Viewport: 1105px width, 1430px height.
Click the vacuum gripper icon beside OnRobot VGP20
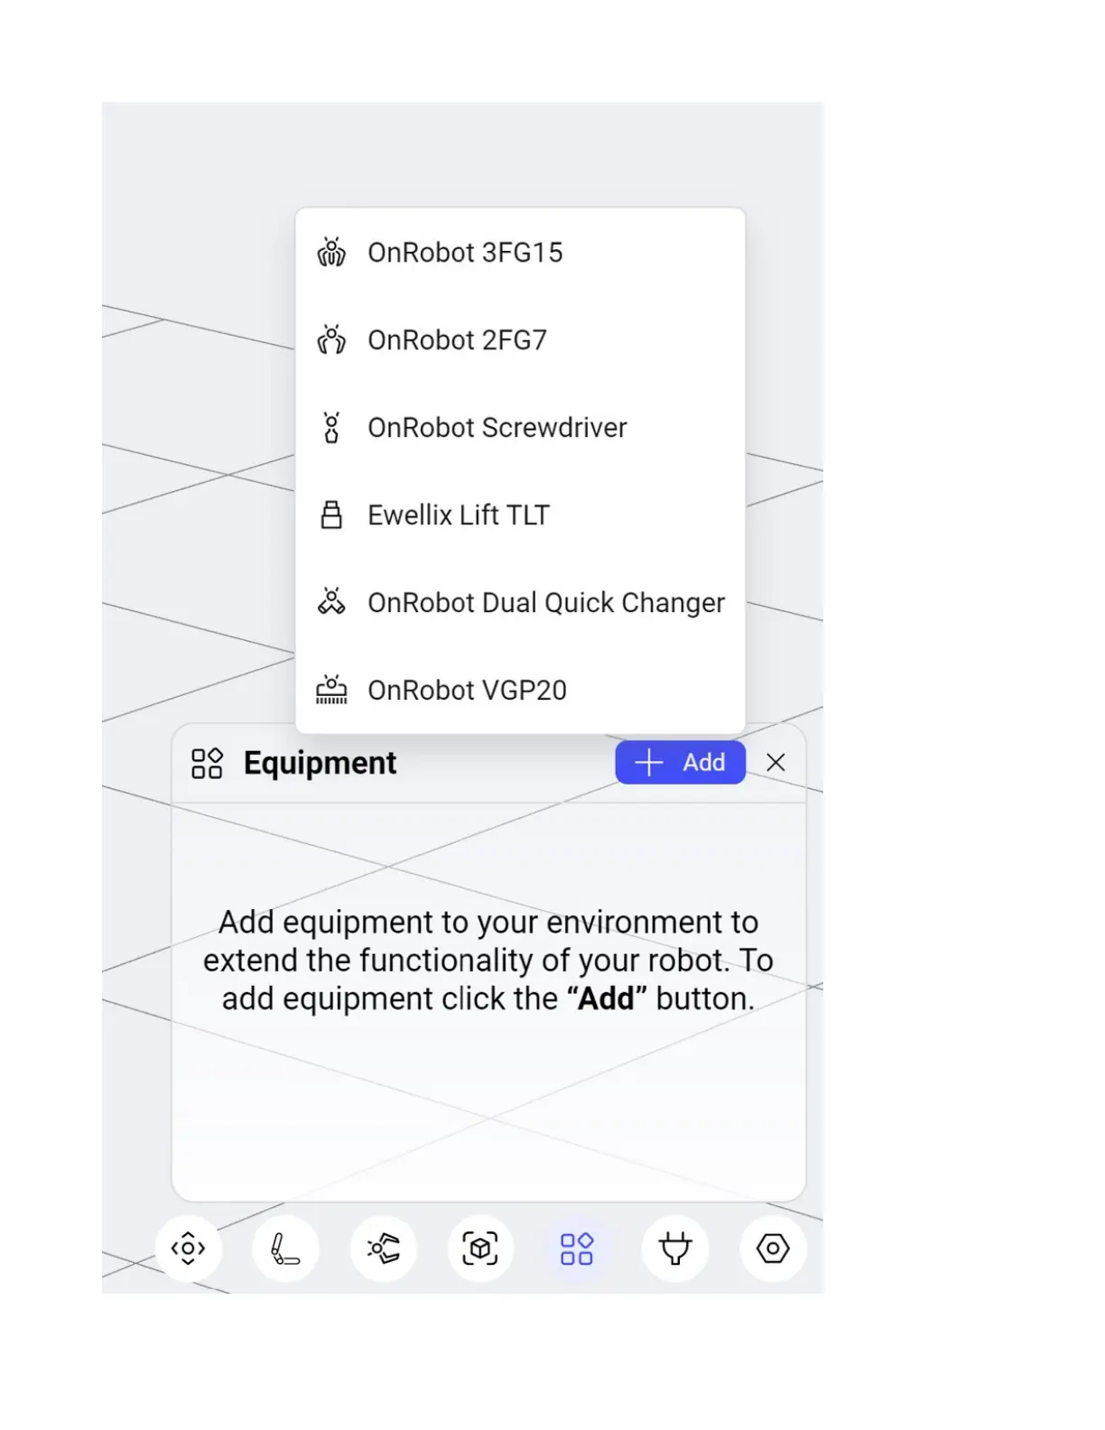point(331,690)
